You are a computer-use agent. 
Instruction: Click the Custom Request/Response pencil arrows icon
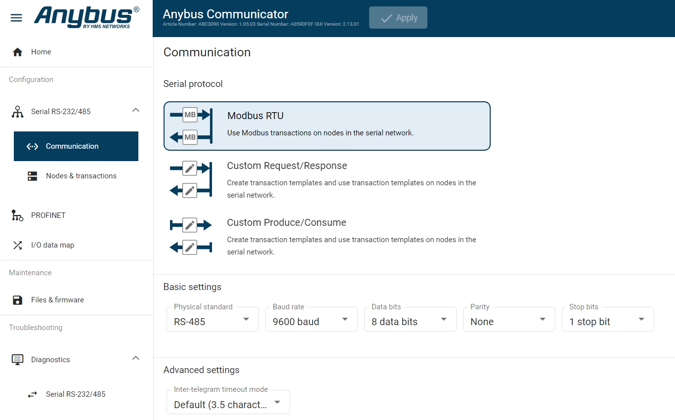pyautogui.click(x=191, y=179)
